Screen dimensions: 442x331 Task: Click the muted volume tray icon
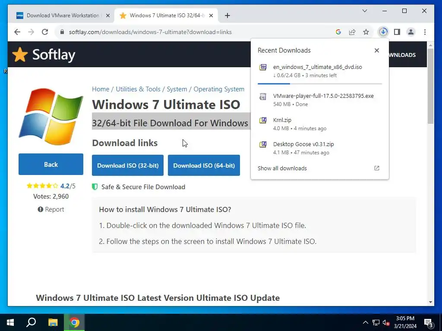click(x=386, y=322)
